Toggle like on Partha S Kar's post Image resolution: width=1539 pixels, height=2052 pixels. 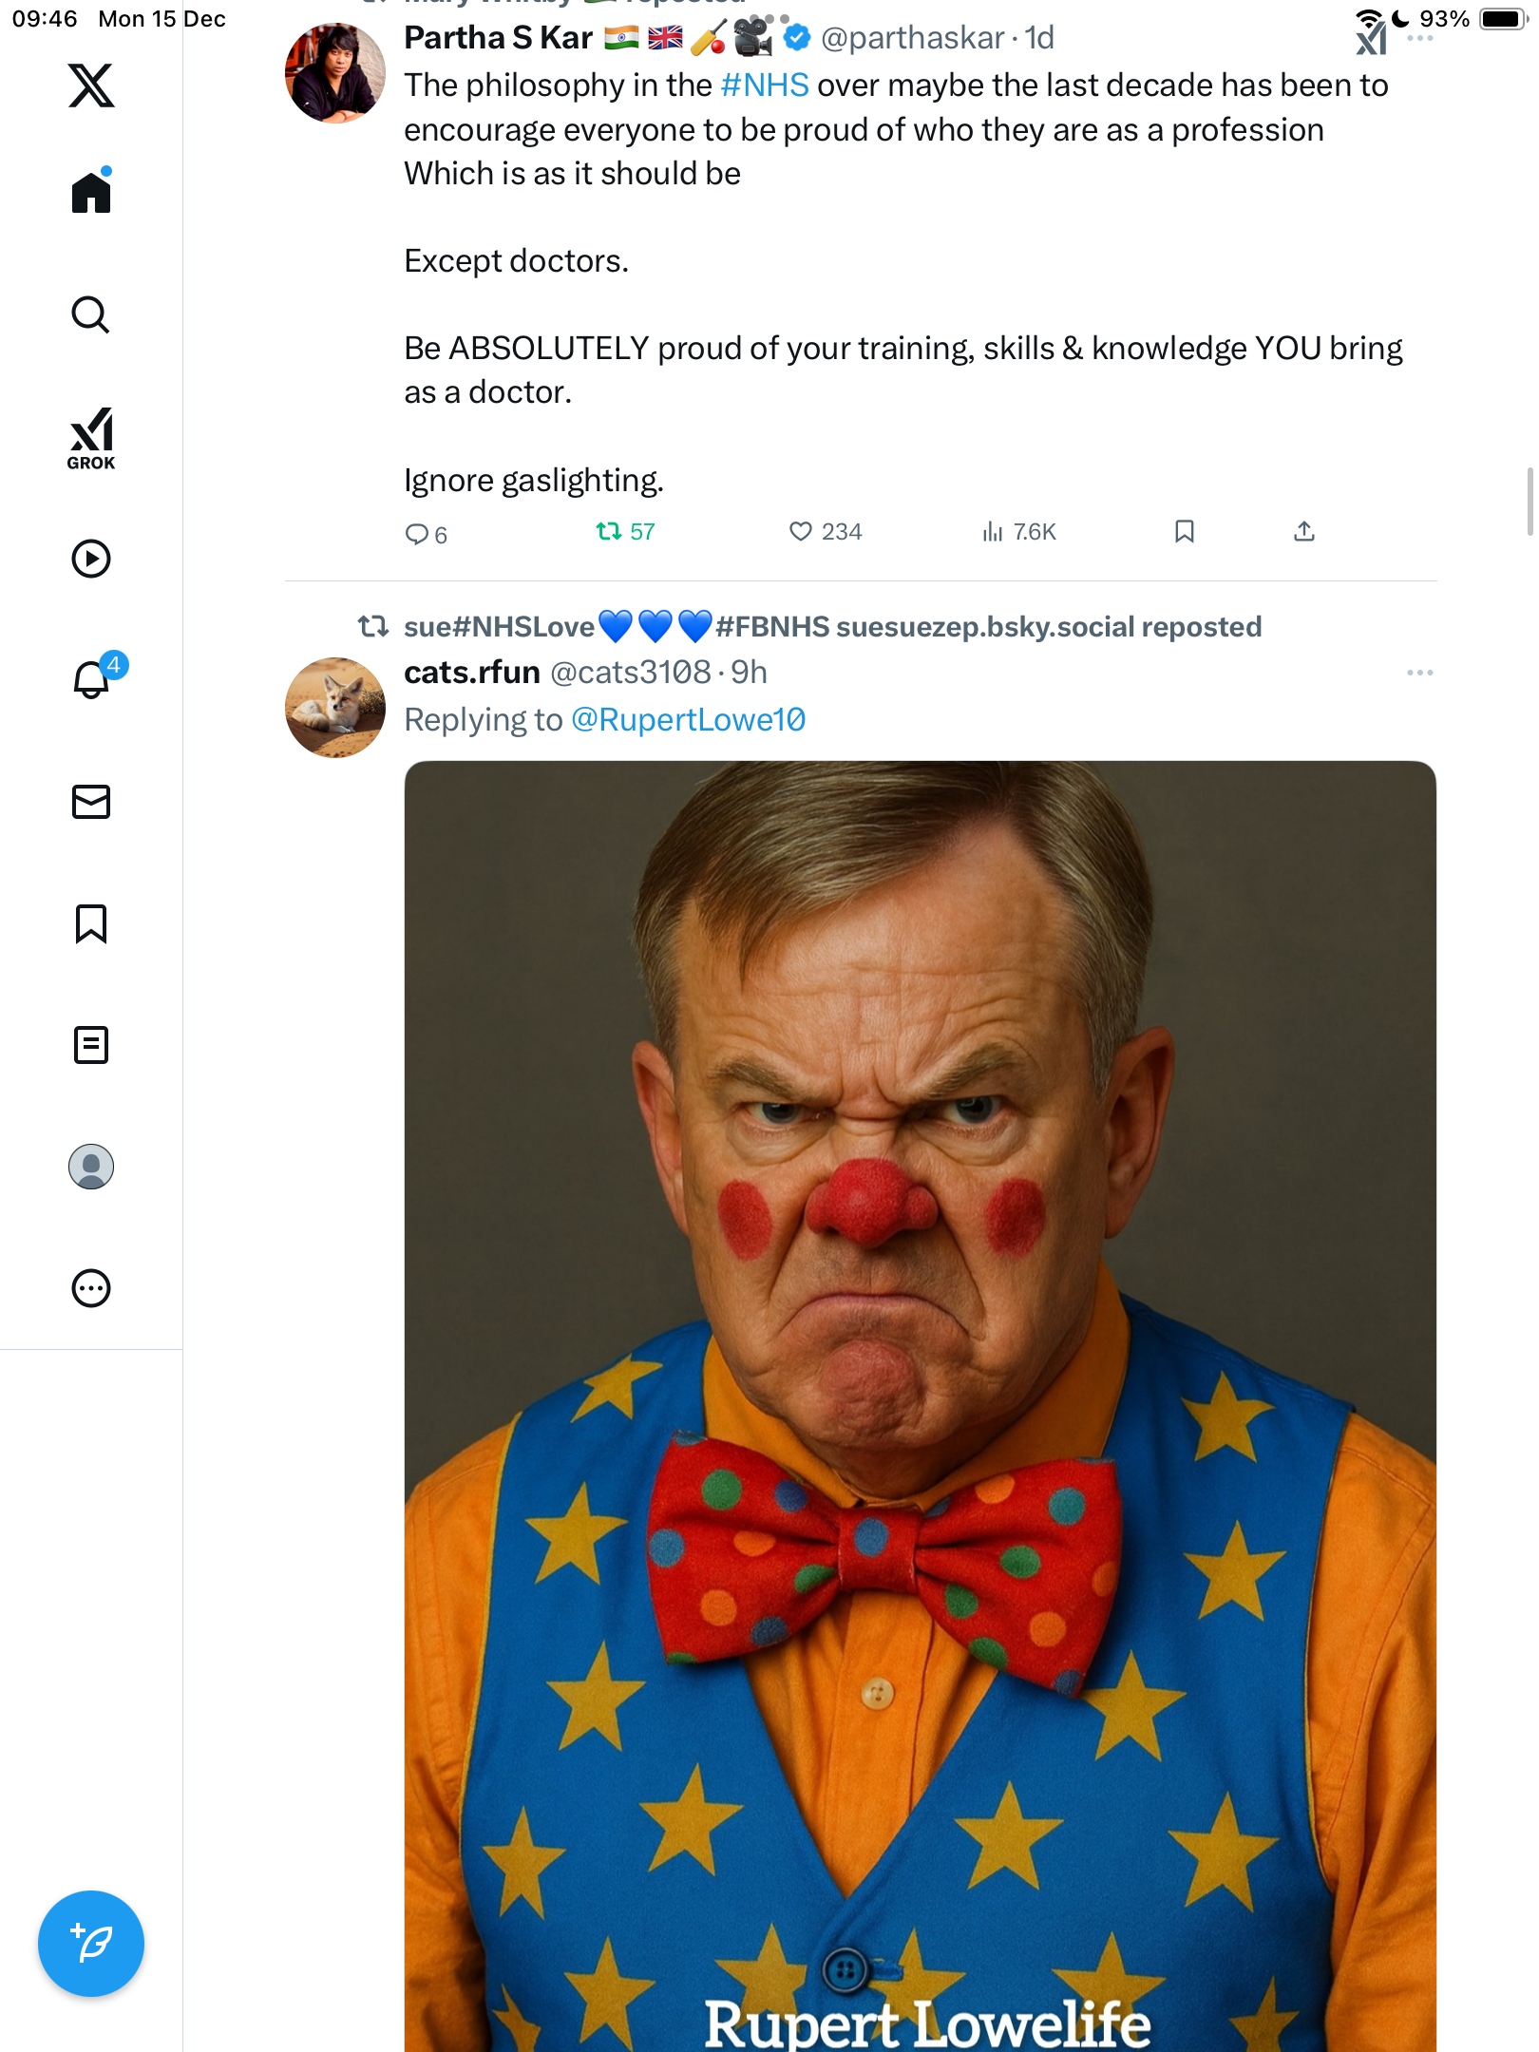(801, 531)
